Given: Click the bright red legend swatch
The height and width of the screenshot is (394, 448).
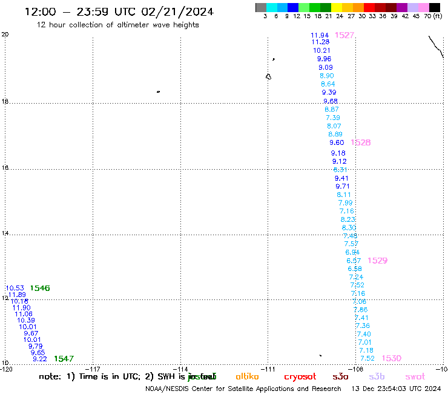Looking at the screenshot, I should (x=369, y=7).
